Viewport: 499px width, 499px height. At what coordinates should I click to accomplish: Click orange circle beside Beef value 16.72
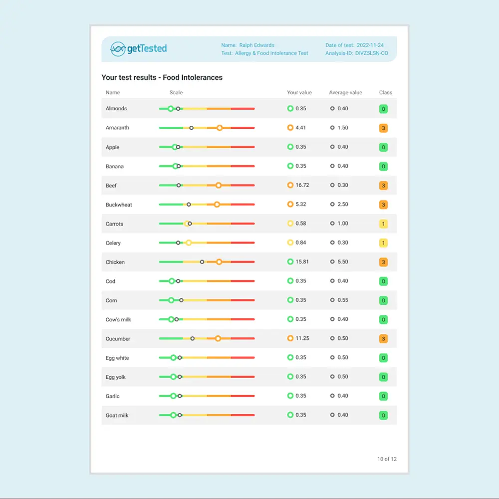290,185
